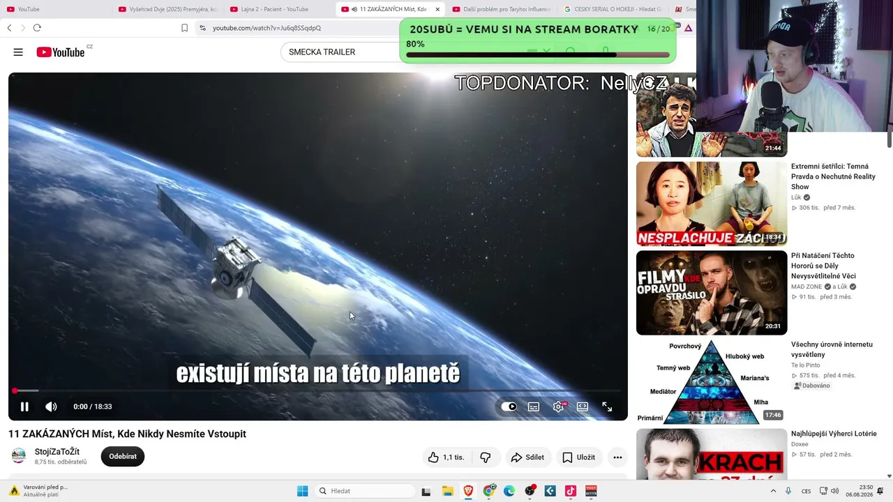Click the microphone icon in system tray
Viewport: 893px width, 502px height.
point(788,491)
